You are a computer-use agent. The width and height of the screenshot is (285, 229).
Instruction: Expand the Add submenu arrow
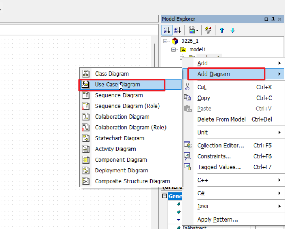point(279,63)
